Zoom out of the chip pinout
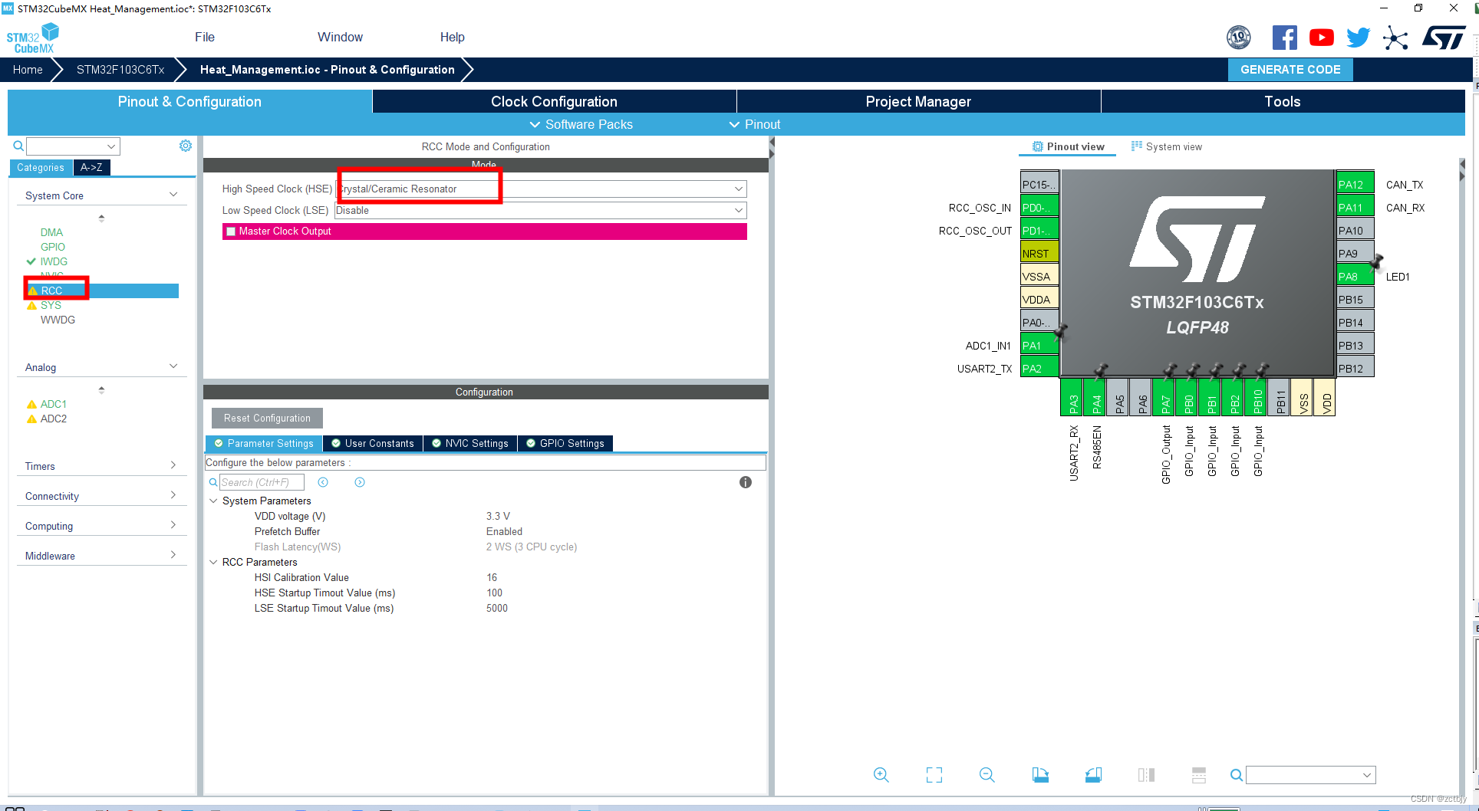 tap(987, 775)
